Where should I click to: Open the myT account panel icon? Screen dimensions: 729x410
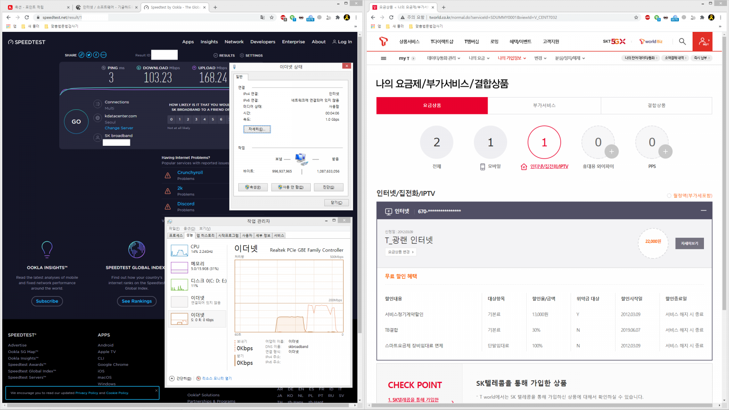click(x=703, y=41)
